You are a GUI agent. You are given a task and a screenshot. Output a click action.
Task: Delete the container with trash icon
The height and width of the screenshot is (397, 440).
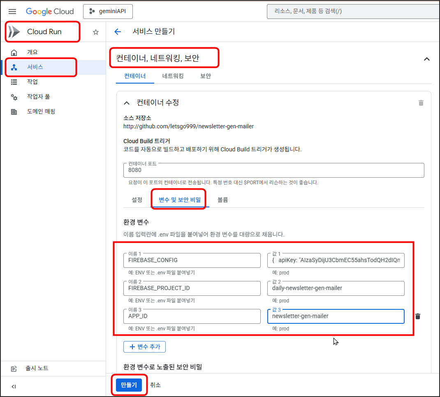click(421, 103)
